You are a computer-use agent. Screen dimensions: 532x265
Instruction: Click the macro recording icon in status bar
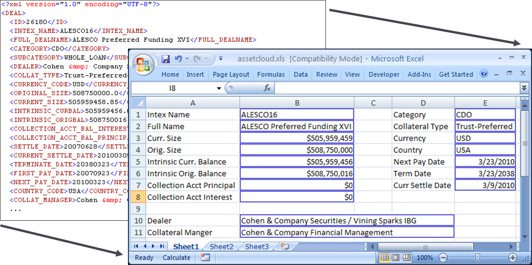[x=205, y=258]
